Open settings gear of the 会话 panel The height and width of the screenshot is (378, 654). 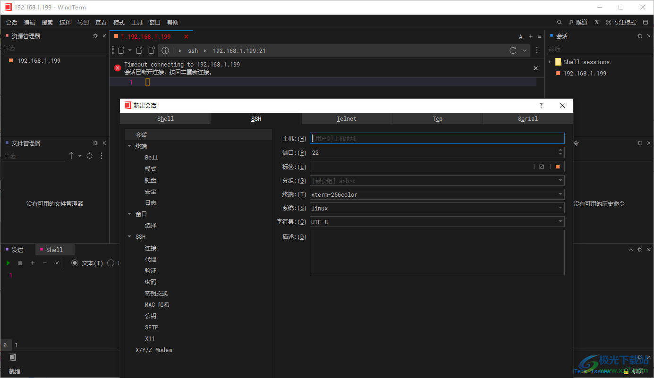[x=639, y=35]
